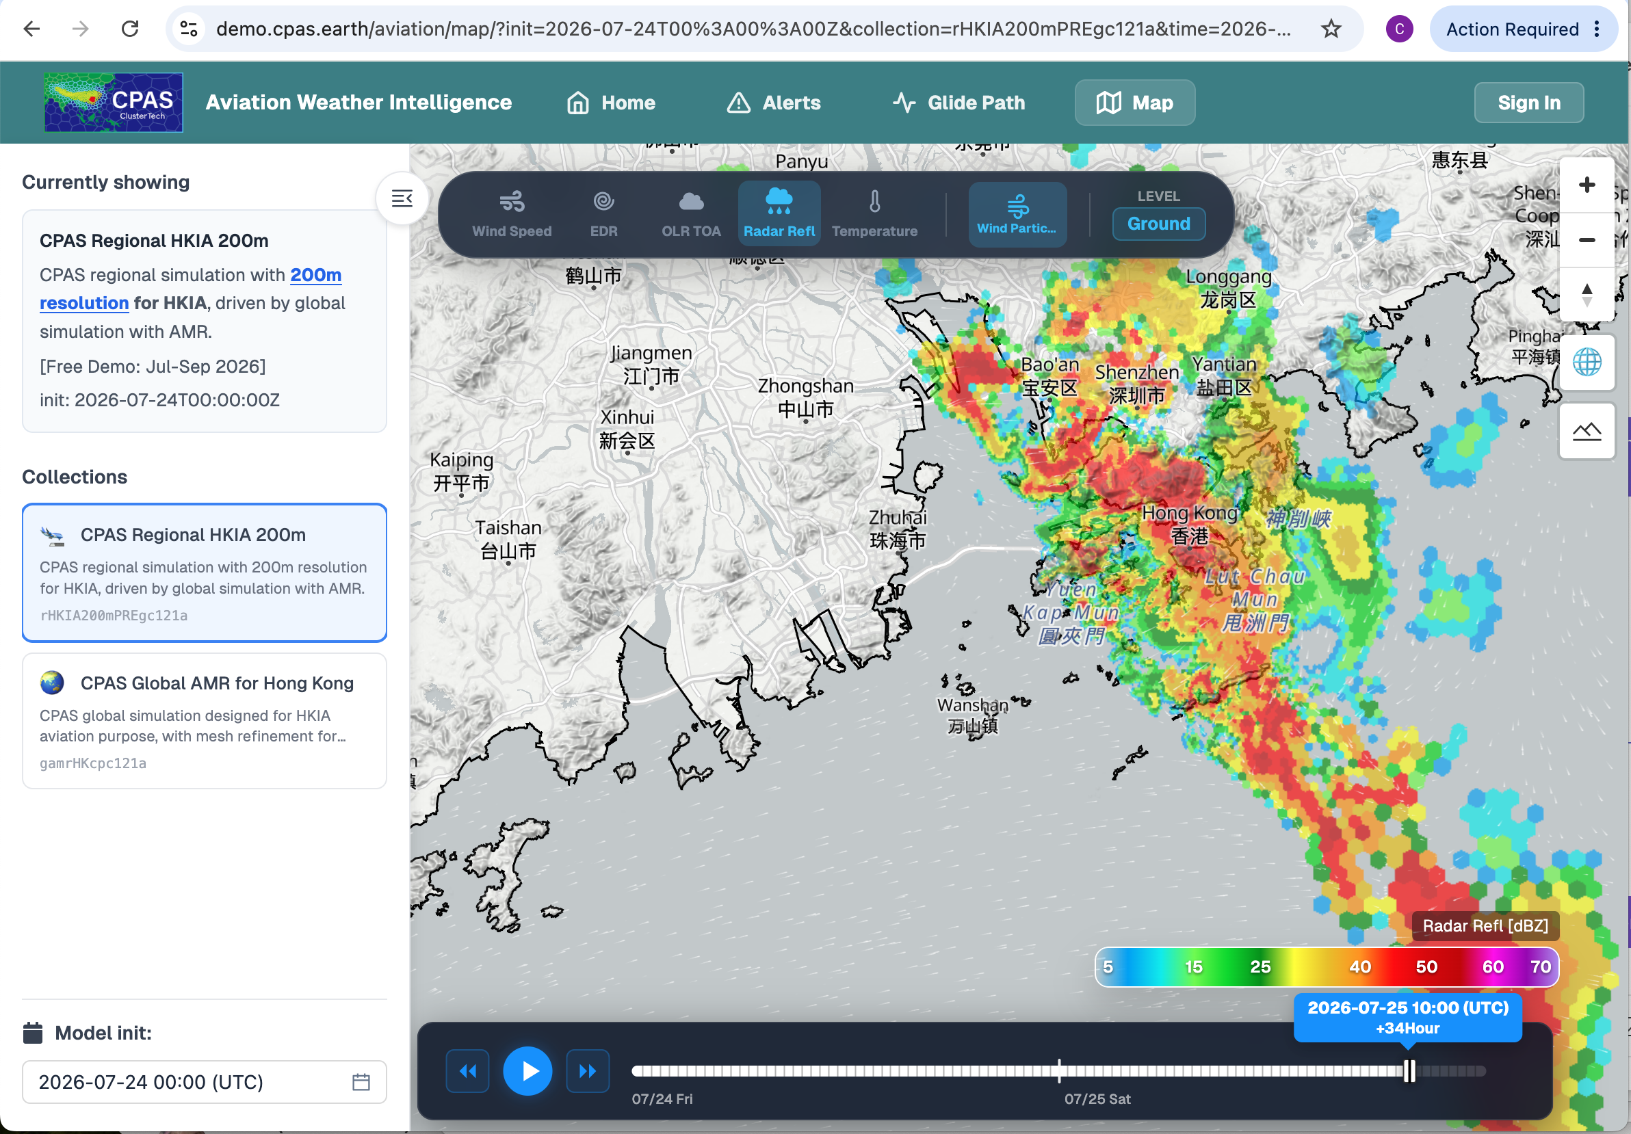Click the '[Free Demo: Jul-Sep 2026]' text
Viewport: 1631px width, 1134px height.
pyautogui.click(x=153, y=367)
